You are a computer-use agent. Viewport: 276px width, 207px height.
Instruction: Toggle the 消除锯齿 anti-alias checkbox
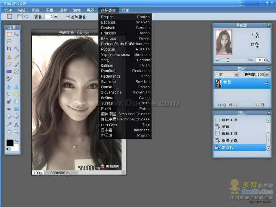click(x=68, y=17)
